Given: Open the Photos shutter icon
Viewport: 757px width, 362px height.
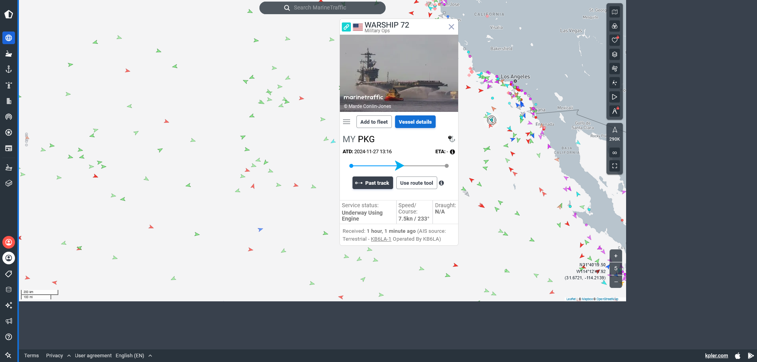Looking at the screenshot, I should [x=9, y=132].
